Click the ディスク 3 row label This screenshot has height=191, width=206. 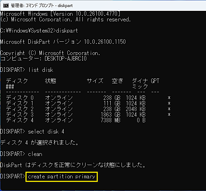(20, 115)
